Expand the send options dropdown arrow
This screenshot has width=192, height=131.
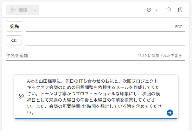click(35, 10)
